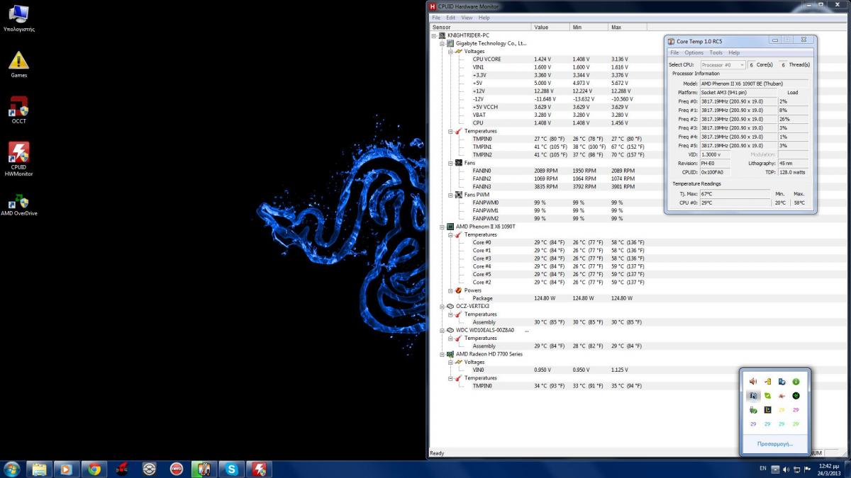Screen dimensions: 851x478
Task: Open the CPUID HWMonitor desktop shortcut
Action: 19,159
